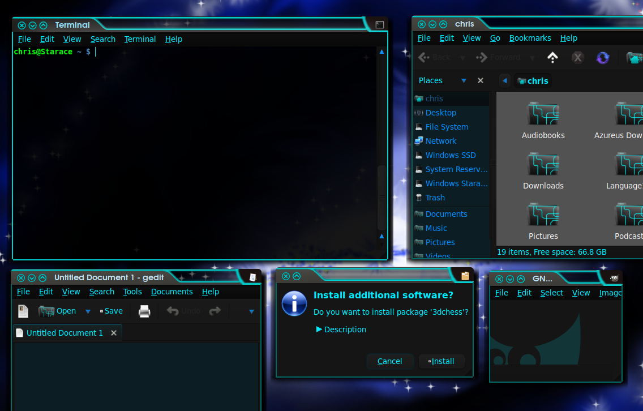Click the Up arrow in file manager toolbar
The image size is (643, 411).
(x=552, y=57)
